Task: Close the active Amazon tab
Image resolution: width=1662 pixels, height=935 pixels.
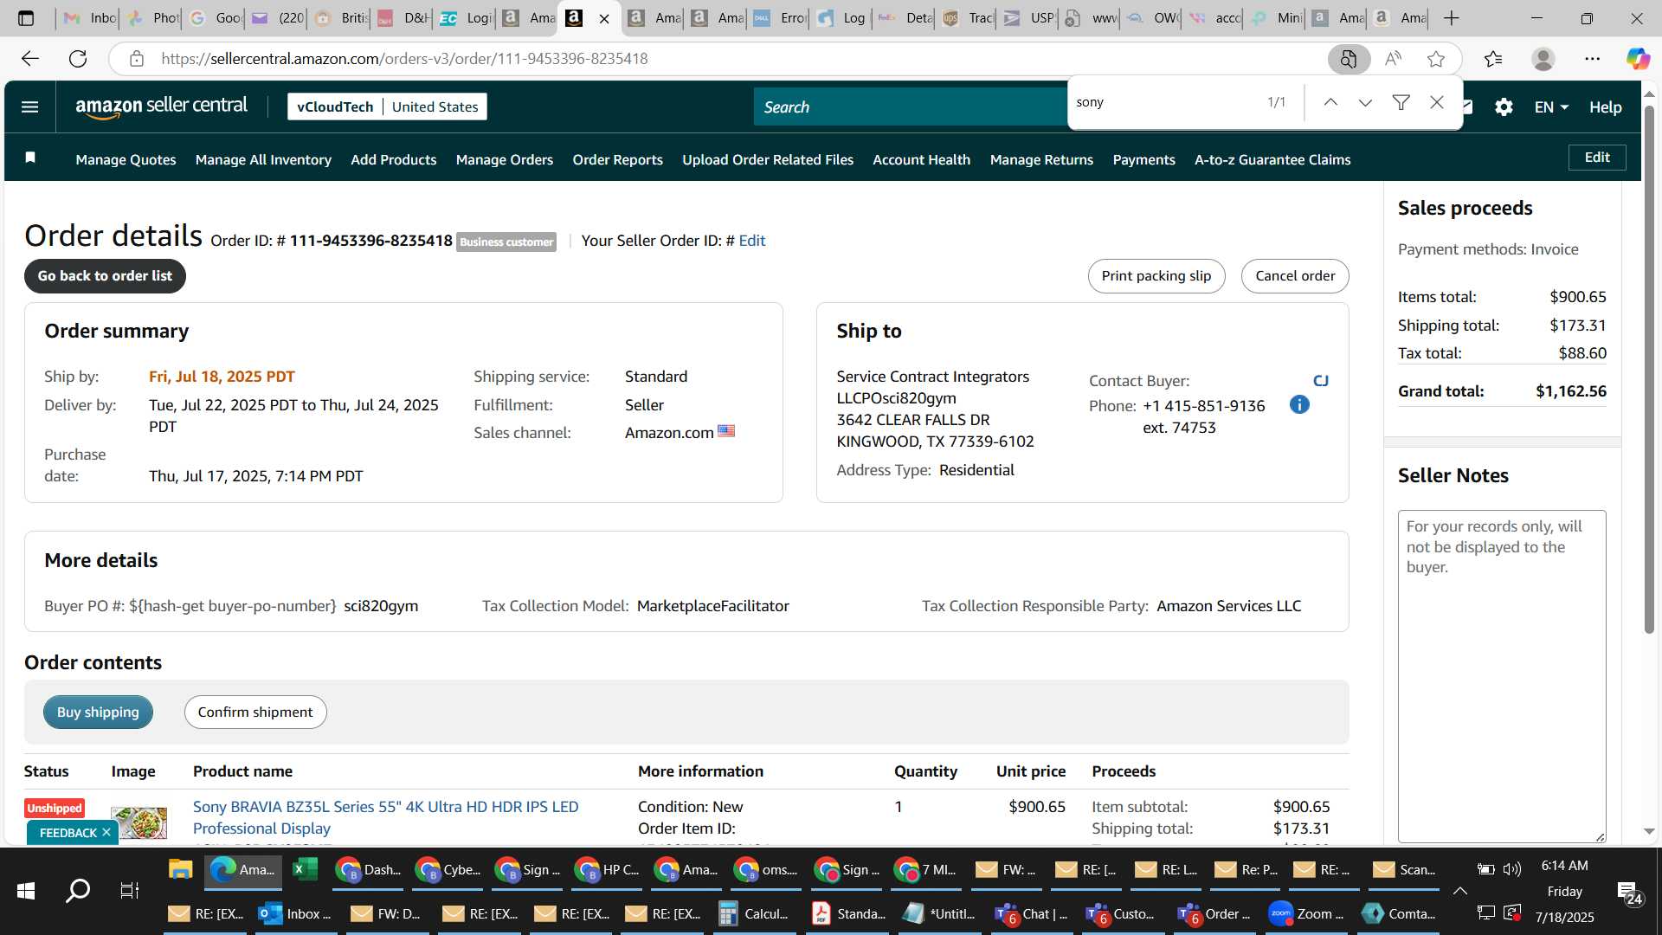Action: pos(604,18)
